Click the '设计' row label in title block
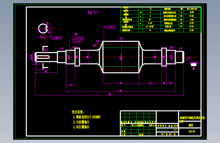The height and width of the screenshot is (143, 220). 123,125
